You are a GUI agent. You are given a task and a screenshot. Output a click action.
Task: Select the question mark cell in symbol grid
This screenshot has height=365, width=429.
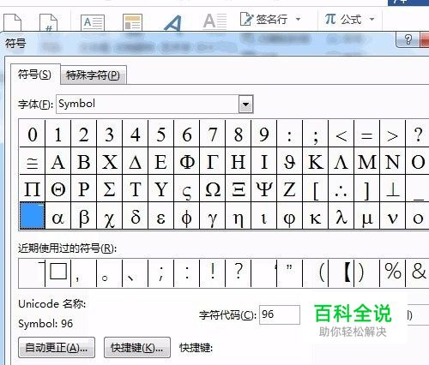[x=418, y=135]
